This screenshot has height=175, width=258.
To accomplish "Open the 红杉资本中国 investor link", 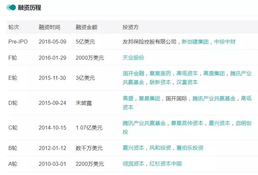I will [165, 164].
